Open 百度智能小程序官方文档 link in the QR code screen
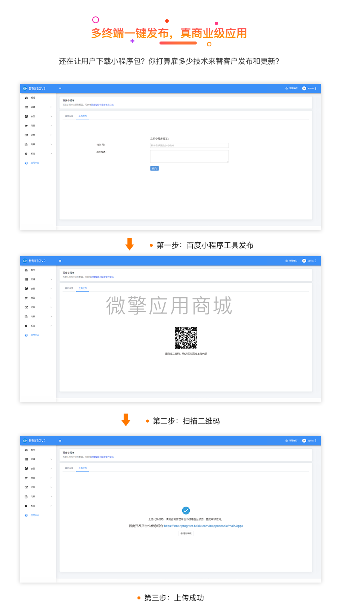 (102, 277)
